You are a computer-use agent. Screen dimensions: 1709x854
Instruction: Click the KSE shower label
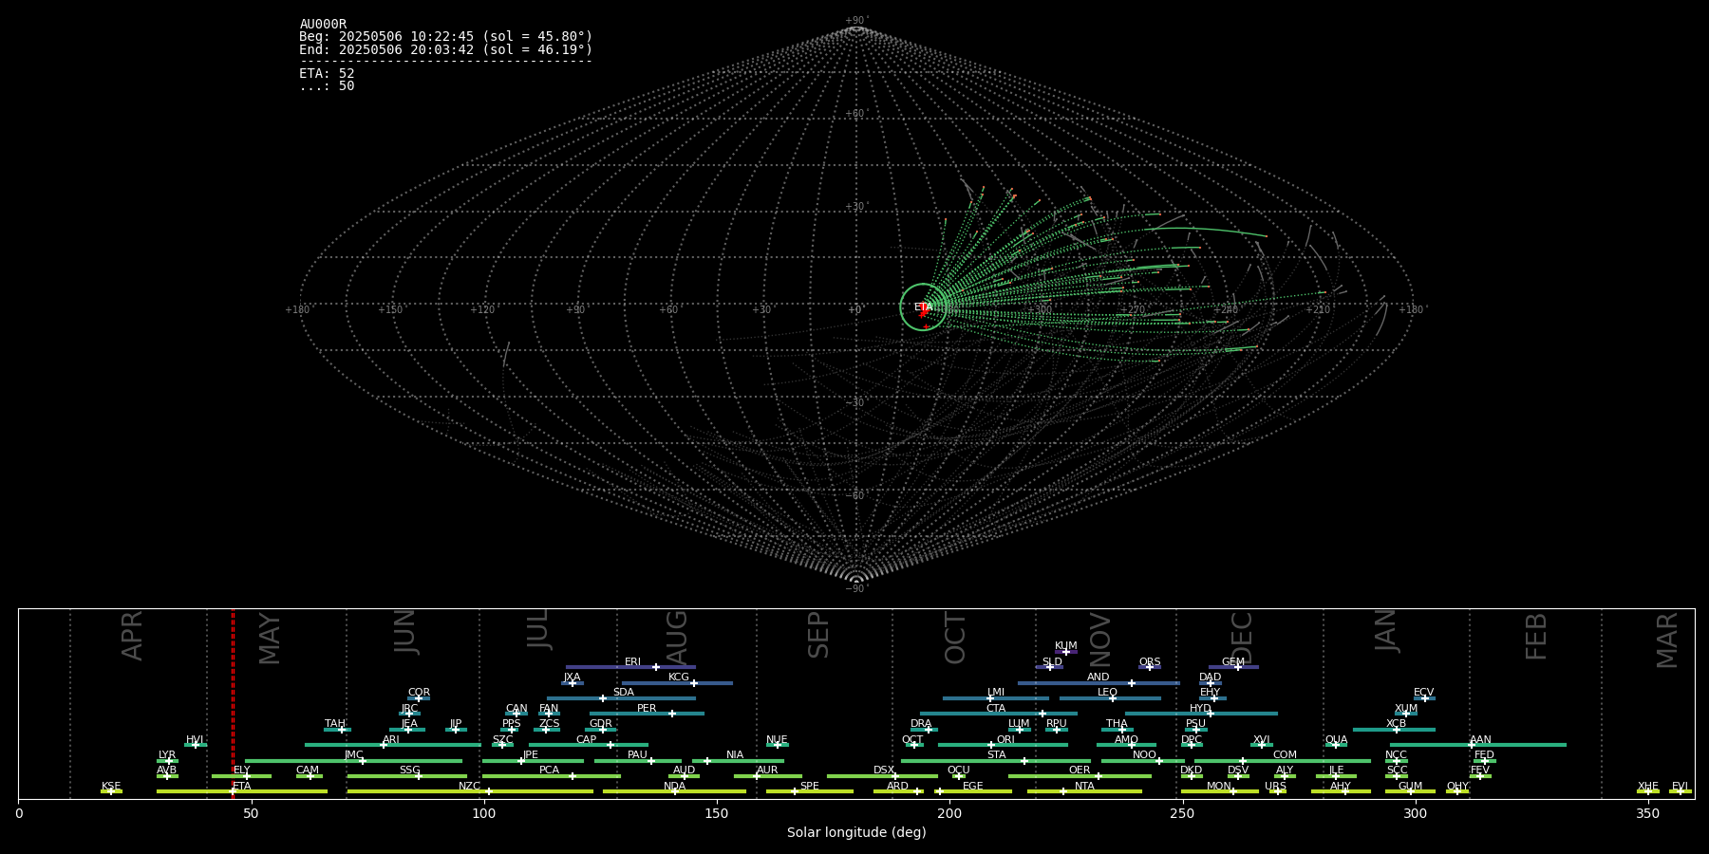[x=111, y=787]
